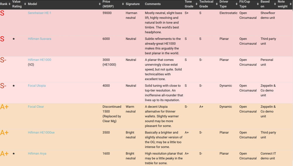Sort by Based on column arrows
Screen dimensions: 293x166
tap(275, 4)
